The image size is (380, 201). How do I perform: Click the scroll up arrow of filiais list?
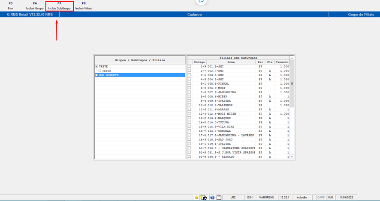[x=292, y=58]
